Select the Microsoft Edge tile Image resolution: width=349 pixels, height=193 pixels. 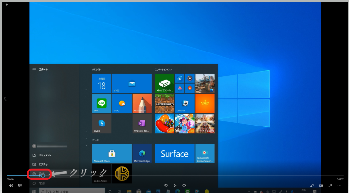(x=142, y=153)
